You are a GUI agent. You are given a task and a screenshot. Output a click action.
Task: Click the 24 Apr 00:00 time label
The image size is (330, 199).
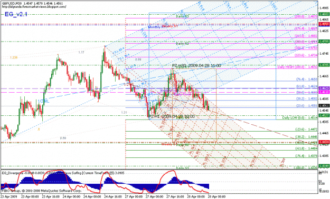[x=72, y=197]
